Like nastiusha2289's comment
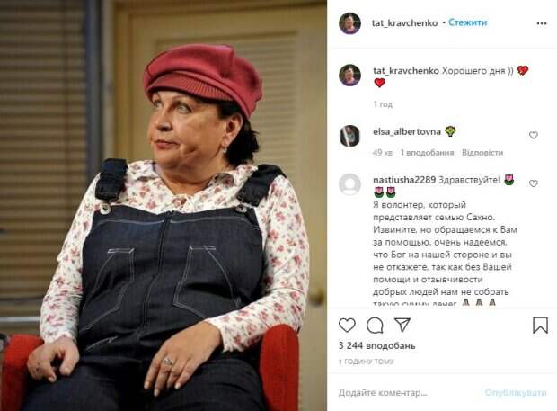 (x=534, y=183)
